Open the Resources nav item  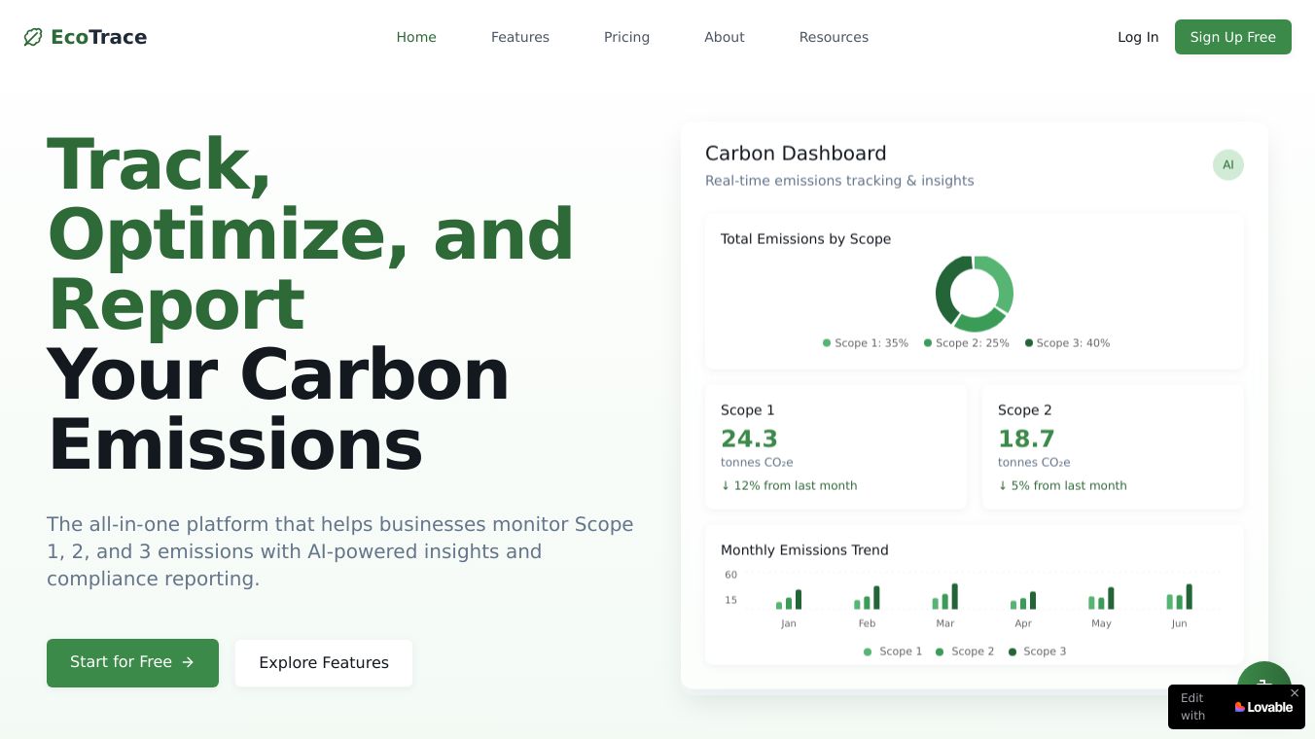(x=834, y=37)
